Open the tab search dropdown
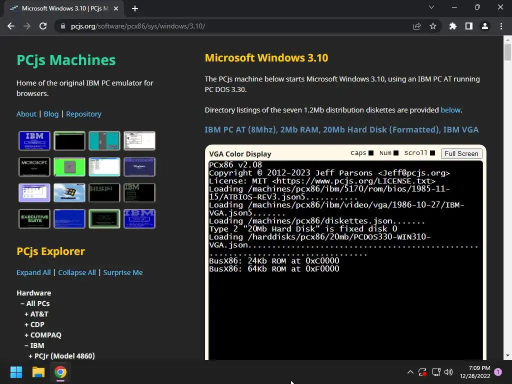The height and width of the screenshot is (384, 512). pyautogui.click(x=431, y=7)
